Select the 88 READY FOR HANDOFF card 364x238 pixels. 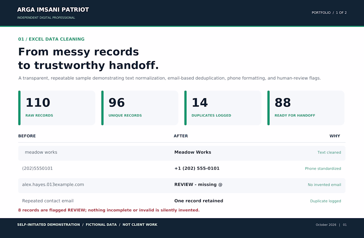[306, 108]
